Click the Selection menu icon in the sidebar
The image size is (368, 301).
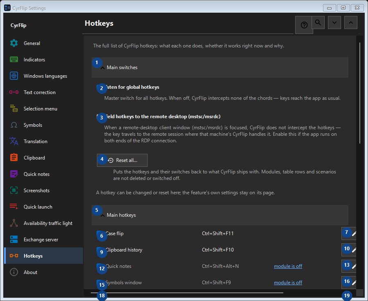tap(14, 108)
